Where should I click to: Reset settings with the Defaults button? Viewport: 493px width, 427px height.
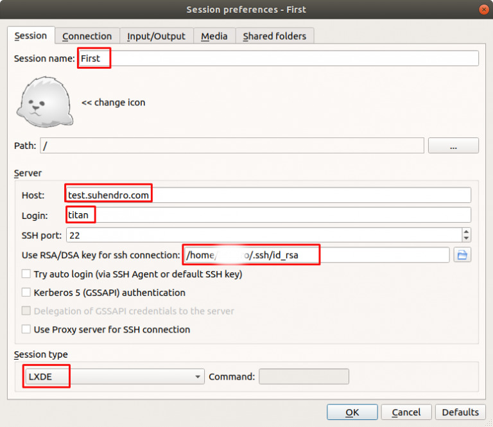pyautogui.click(x=460, y=412)
